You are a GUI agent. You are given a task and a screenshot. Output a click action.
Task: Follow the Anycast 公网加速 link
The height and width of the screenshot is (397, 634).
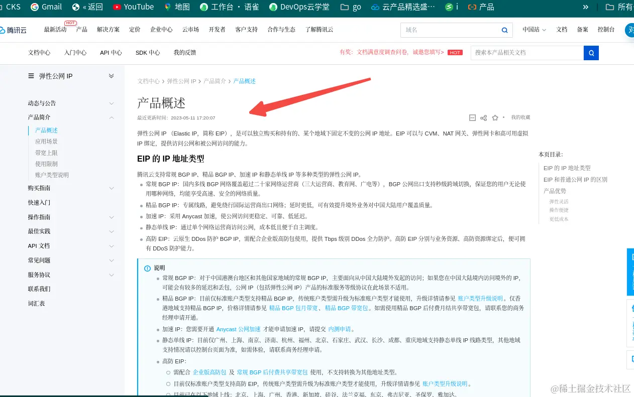click(x=238, y=329)
